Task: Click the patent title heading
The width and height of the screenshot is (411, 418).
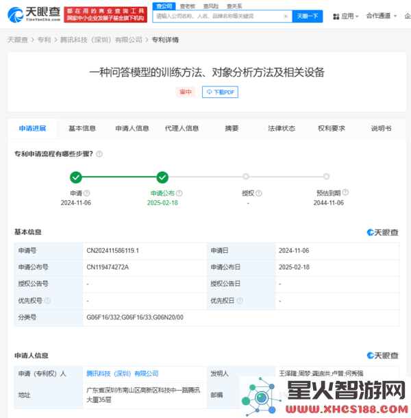Action: click(207, 72)
